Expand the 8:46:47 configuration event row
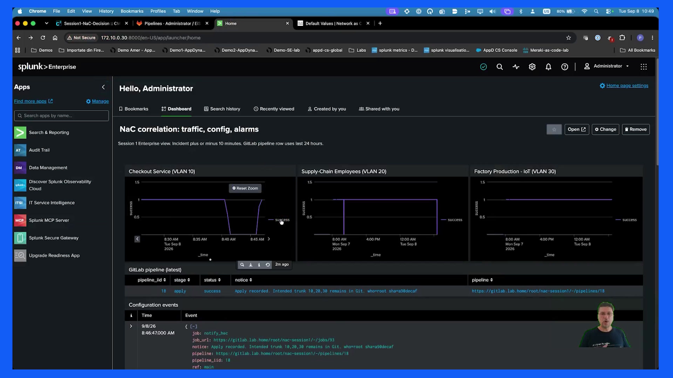This screenshot has height=378, width=673. click(131, 326)
